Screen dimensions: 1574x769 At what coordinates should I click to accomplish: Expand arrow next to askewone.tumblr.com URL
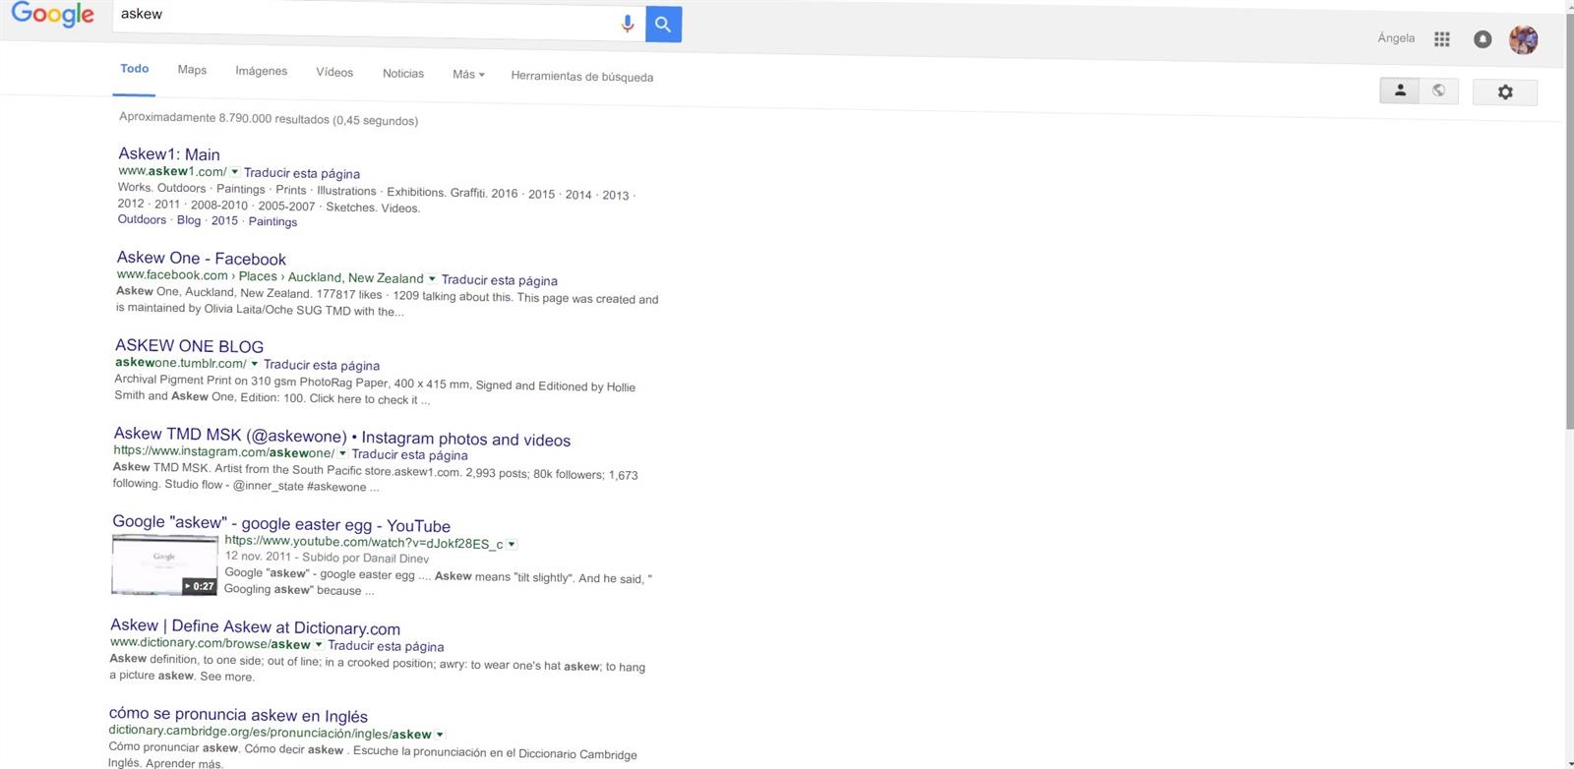click(254, 364)
